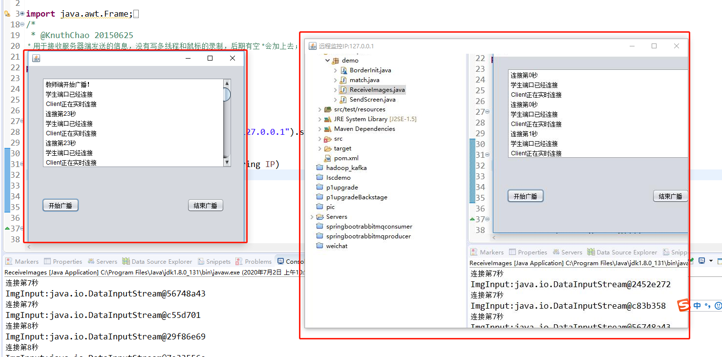Expand the ReceiveImages.java tree node
The height and width of the screenshot is (357, 722).
point(336,90)
